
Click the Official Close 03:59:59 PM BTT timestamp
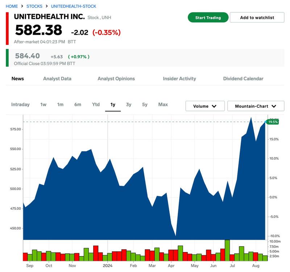pyautogui.click(x=45, y=64)
